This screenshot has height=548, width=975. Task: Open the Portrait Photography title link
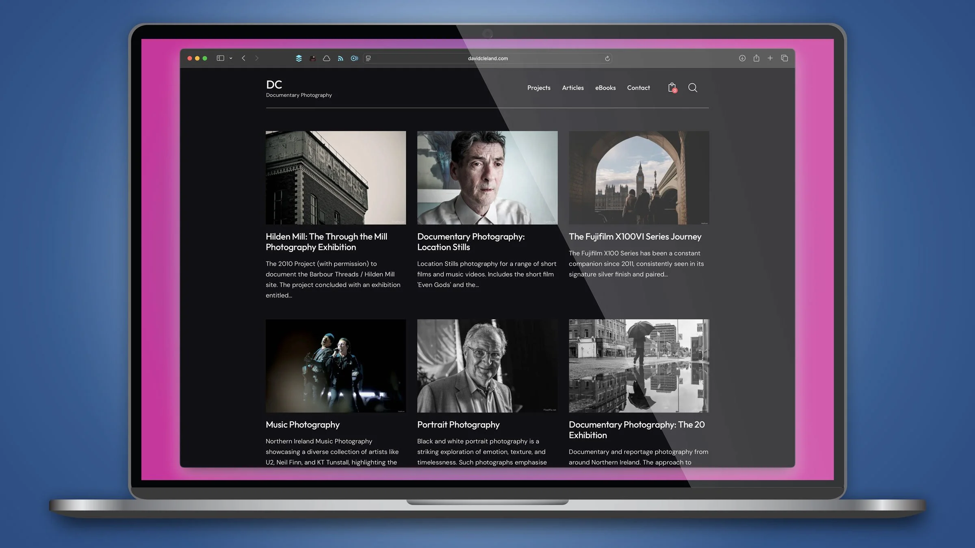pos(458,425)
